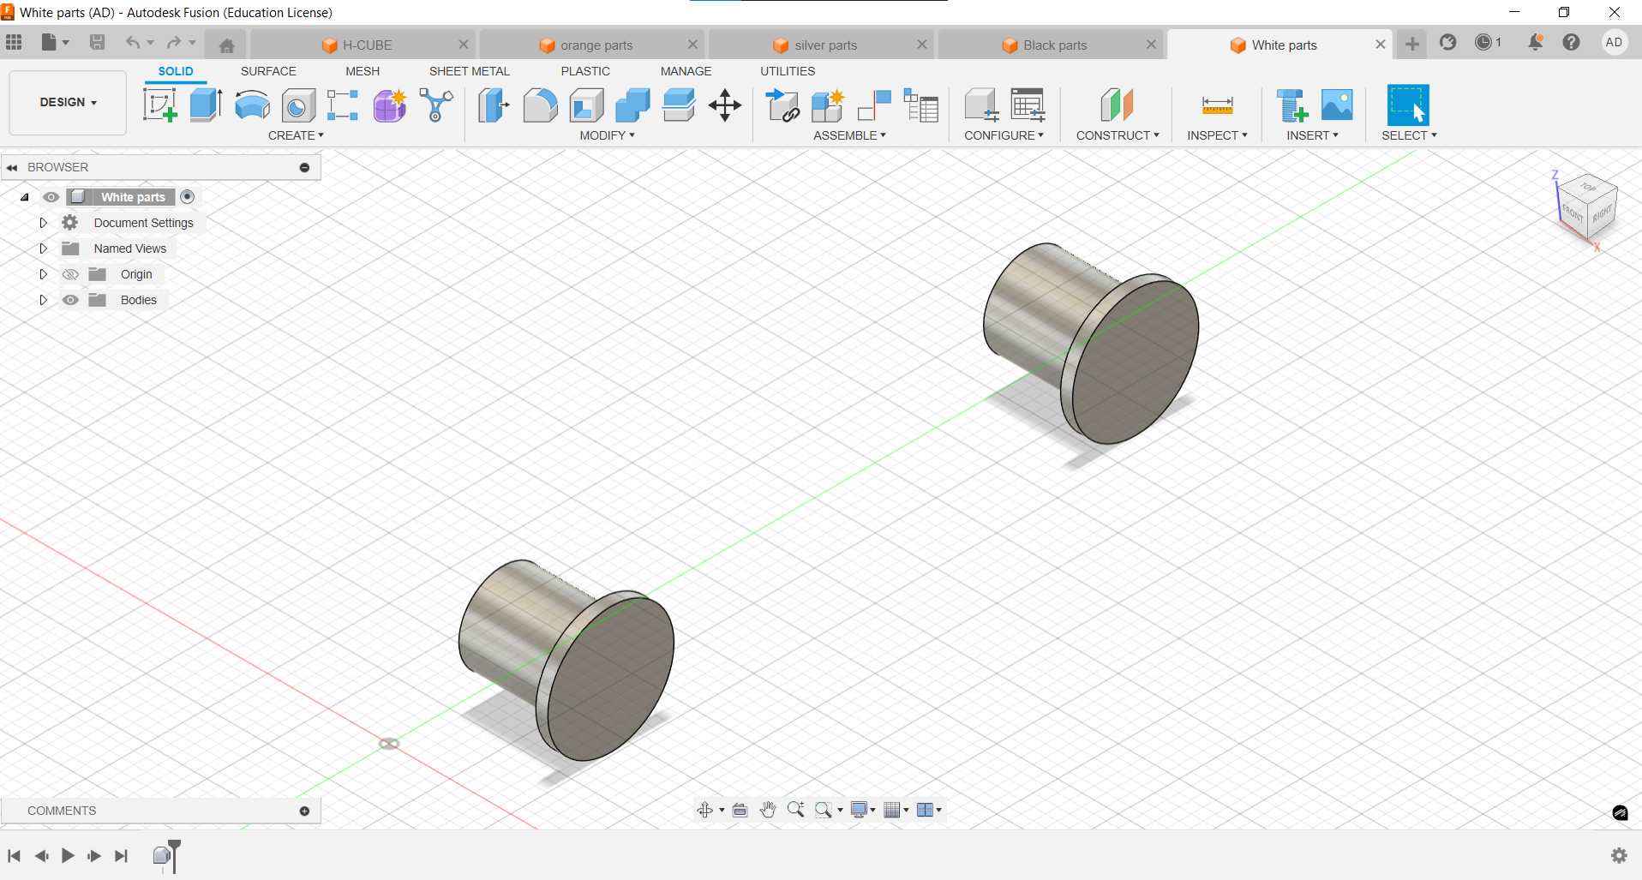Save the document with disk icon
This screenshot has width=1642, height=880.
click(98, 42)
